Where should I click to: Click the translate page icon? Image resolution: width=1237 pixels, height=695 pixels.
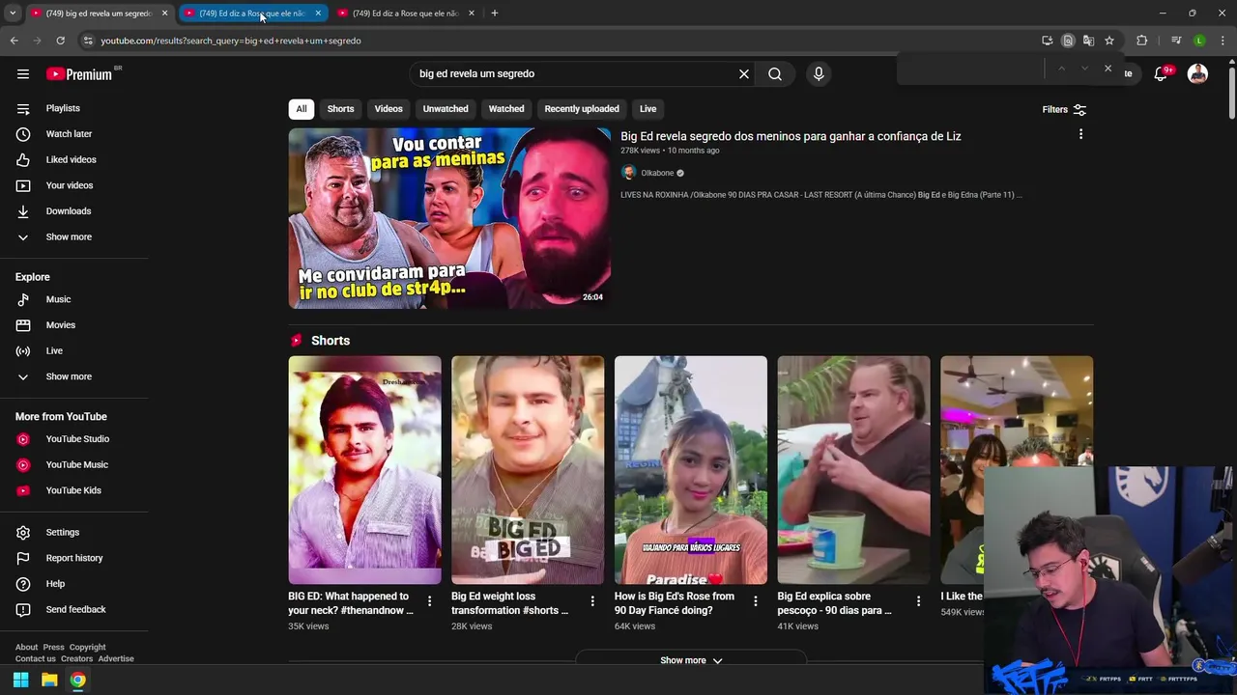(x=1088, y=41)
